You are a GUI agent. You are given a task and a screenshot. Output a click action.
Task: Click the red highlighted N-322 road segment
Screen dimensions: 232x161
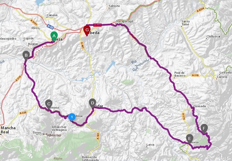tap(97, 25)
